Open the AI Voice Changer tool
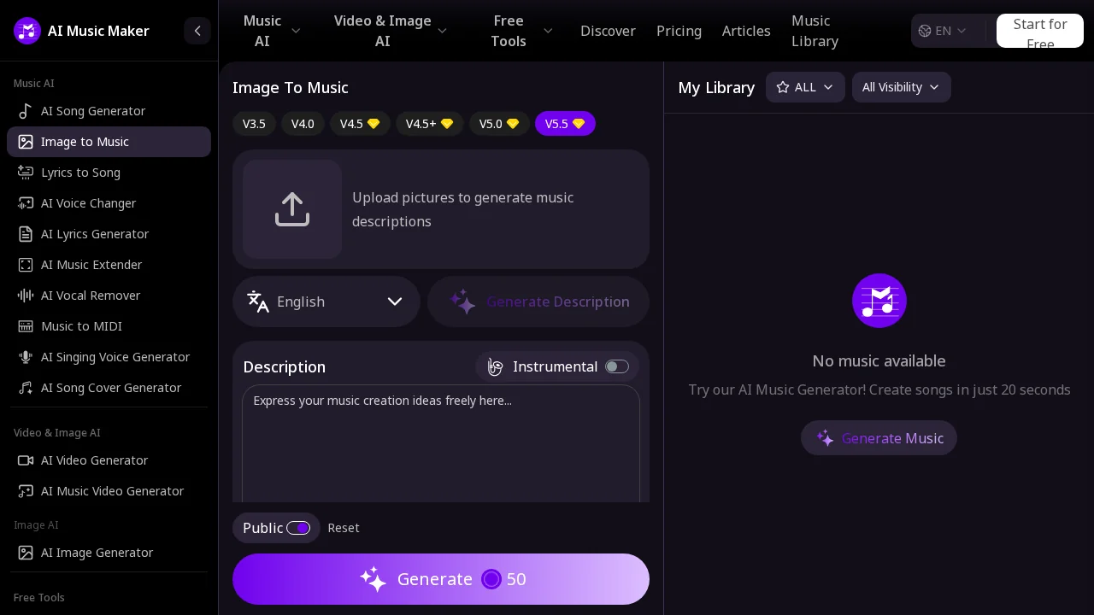The height and width of the screenshot is (615, 1094). click(x=88, y=203)
